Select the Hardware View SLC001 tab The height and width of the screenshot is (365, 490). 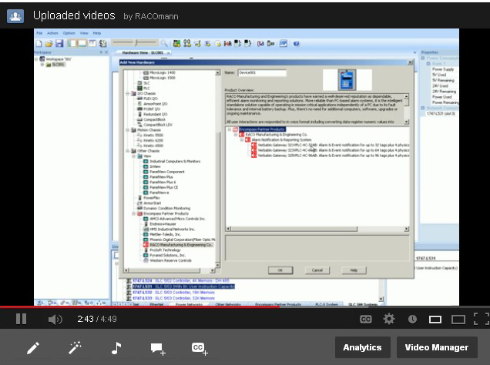click(143, 53)
